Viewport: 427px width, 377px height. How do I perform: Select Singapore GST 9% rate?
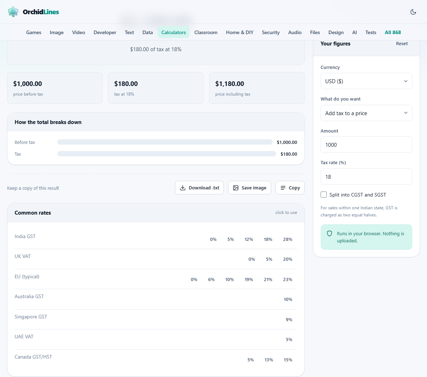pyautogui.click(x=289, y=320)
